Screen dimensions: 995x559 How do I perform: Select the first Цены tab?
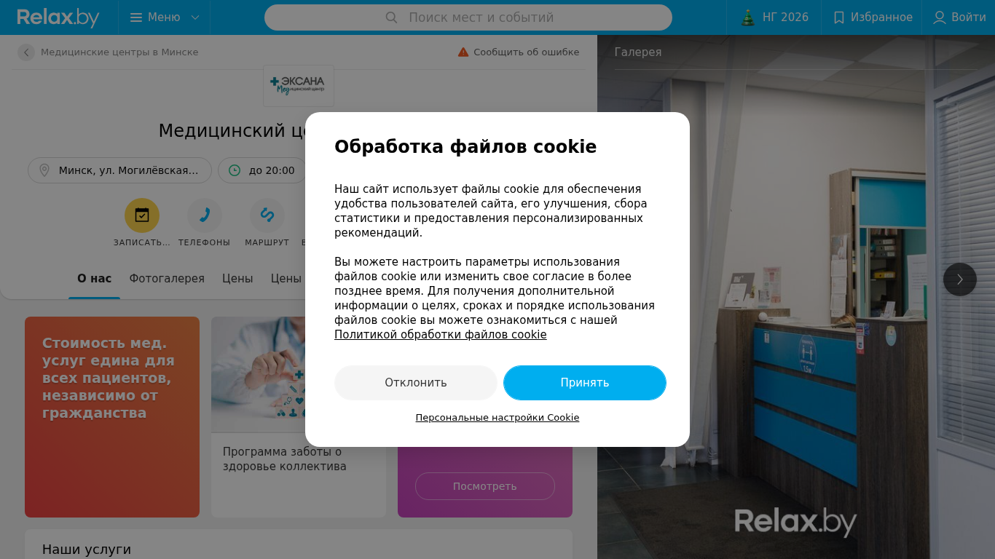(237, 279)
